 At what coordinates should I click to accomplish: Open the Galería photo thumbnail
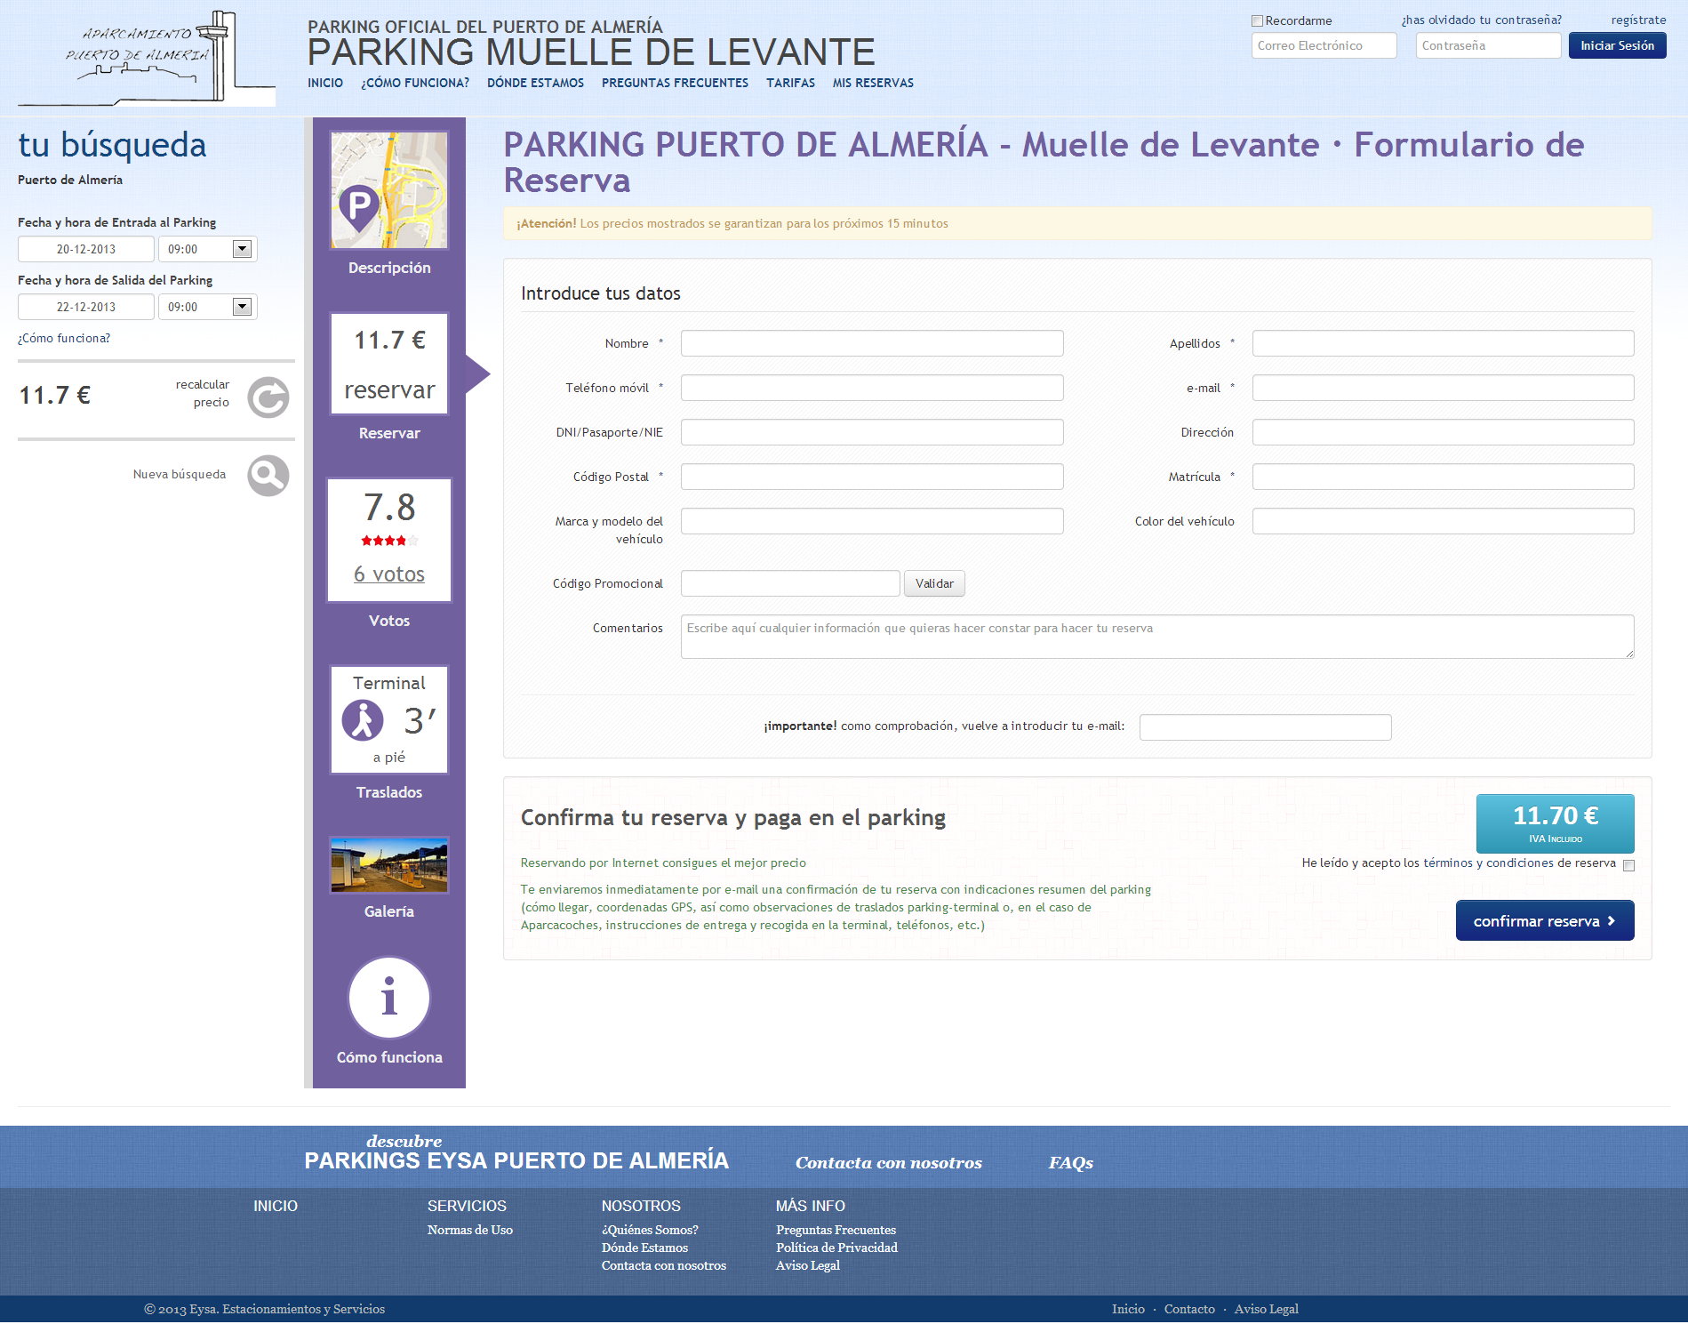[389, 865]
